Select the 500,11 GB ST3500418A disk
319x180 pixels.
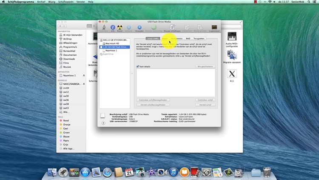tap(114, 40)
